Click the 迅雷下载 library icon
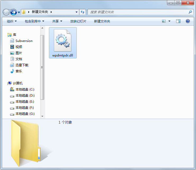This screenshot has height=170, width=196. 12,65
